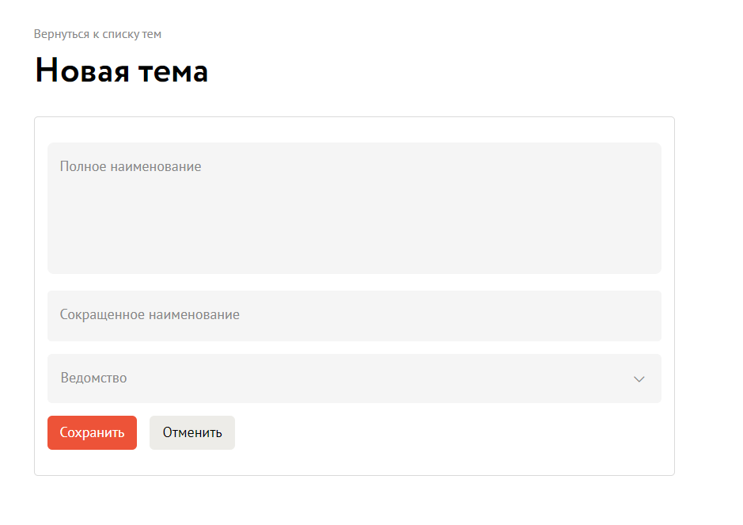Image resolution: width=743 pixels, height=525 pixels.
Task: Click the Полное наименование placeholder text
Action: tap(131, 166)
